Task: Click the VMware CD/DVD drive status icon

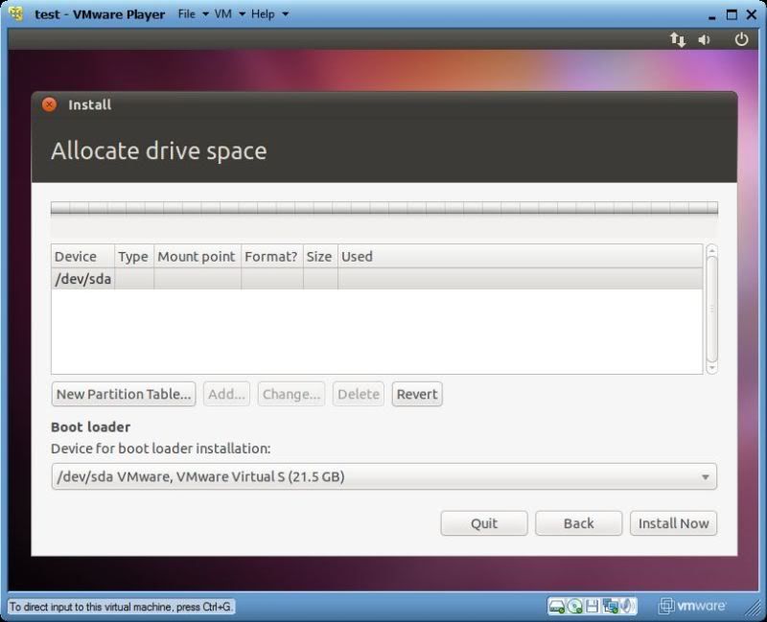Action: (x=575, y=607)
